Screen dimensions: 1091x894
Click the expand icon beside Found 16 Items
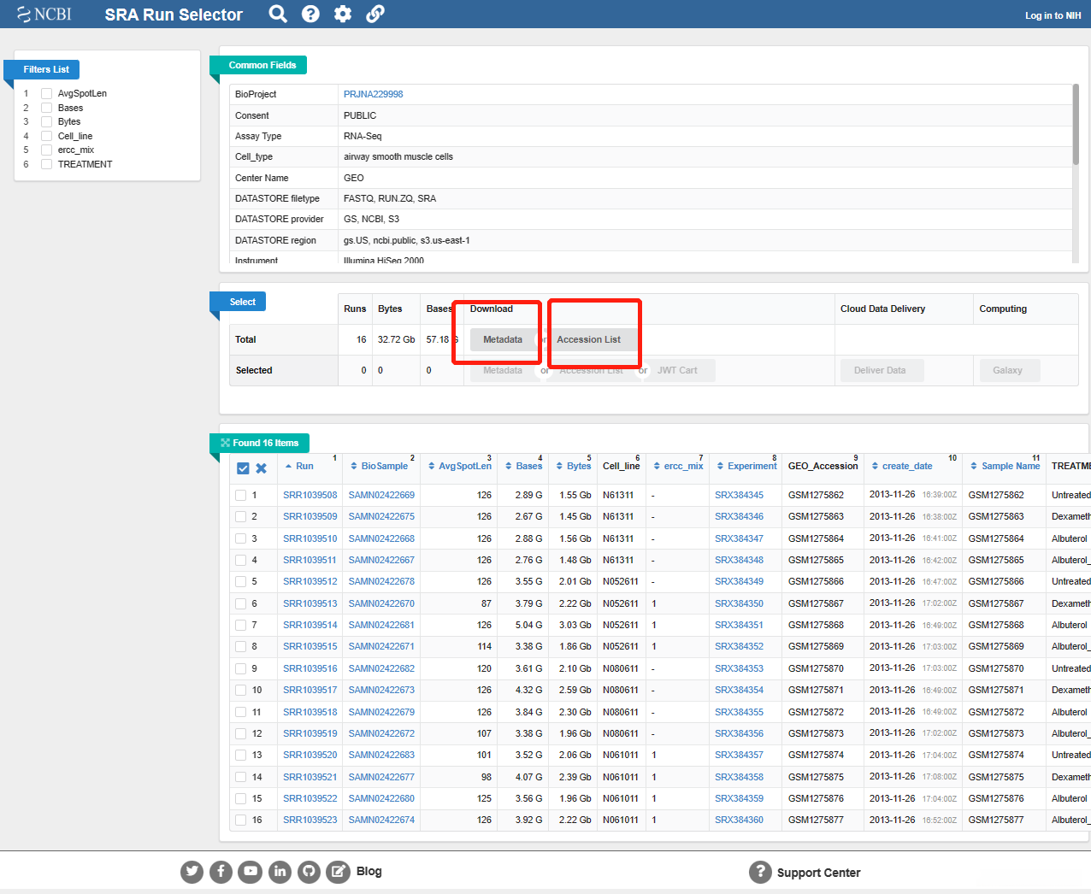pos(225,443)
